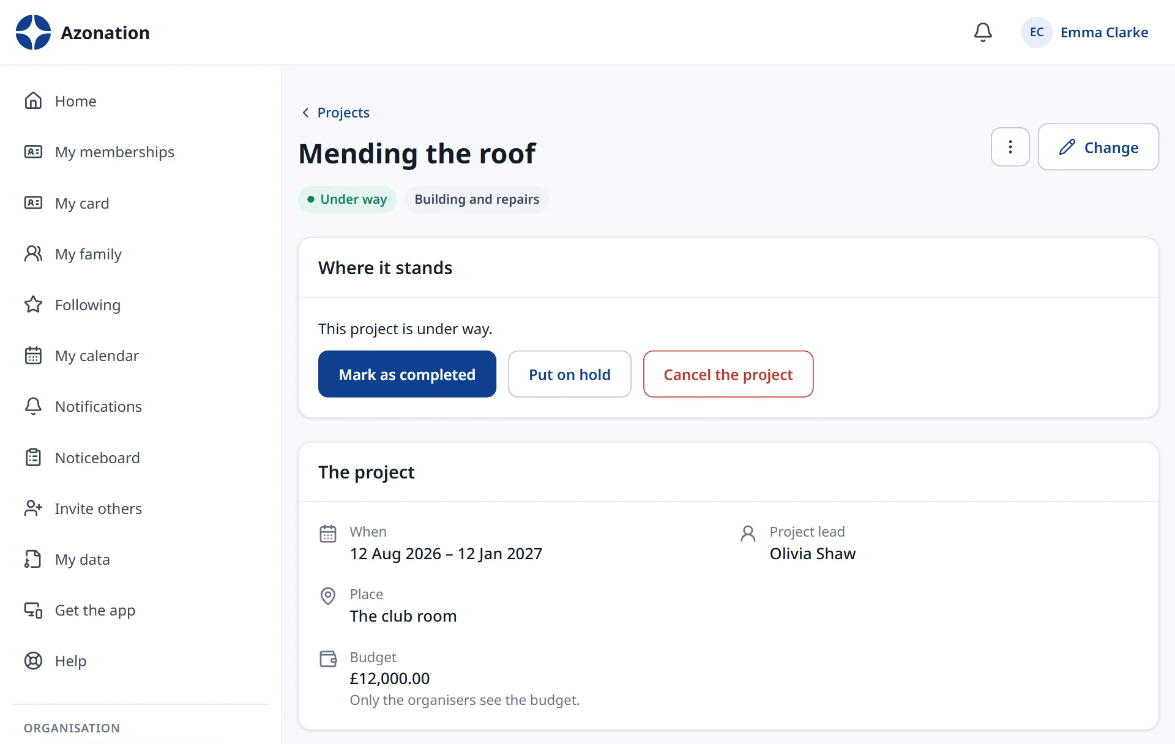The image size is (1175, 744).
Task: Click the project lead name Olivia Shaw
Action: pyautogui.click(x=813, y=554)
